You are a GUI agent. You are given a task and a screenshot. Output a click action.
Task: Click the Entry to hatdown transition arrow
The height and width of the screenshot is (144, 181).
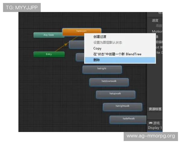[65, 44]
